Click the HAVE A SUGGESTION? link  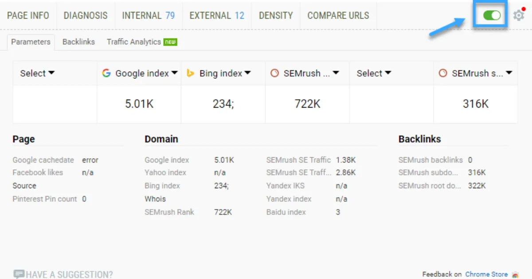pyautogui.click(x=63, y=275)
